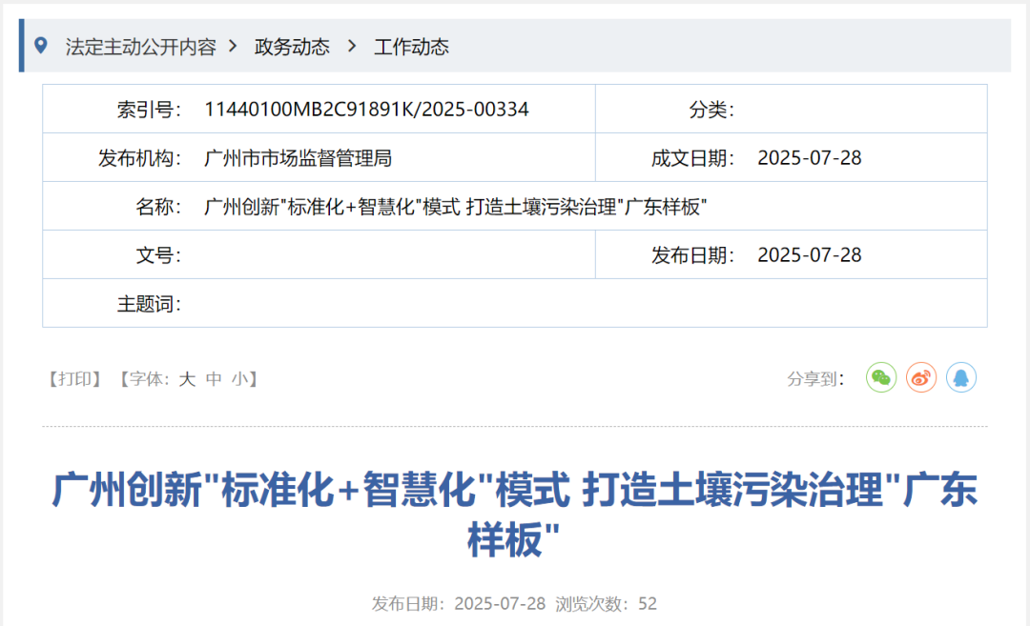
Task: Click the location pin icon in the breadcrumb
Action: [39, 45]
